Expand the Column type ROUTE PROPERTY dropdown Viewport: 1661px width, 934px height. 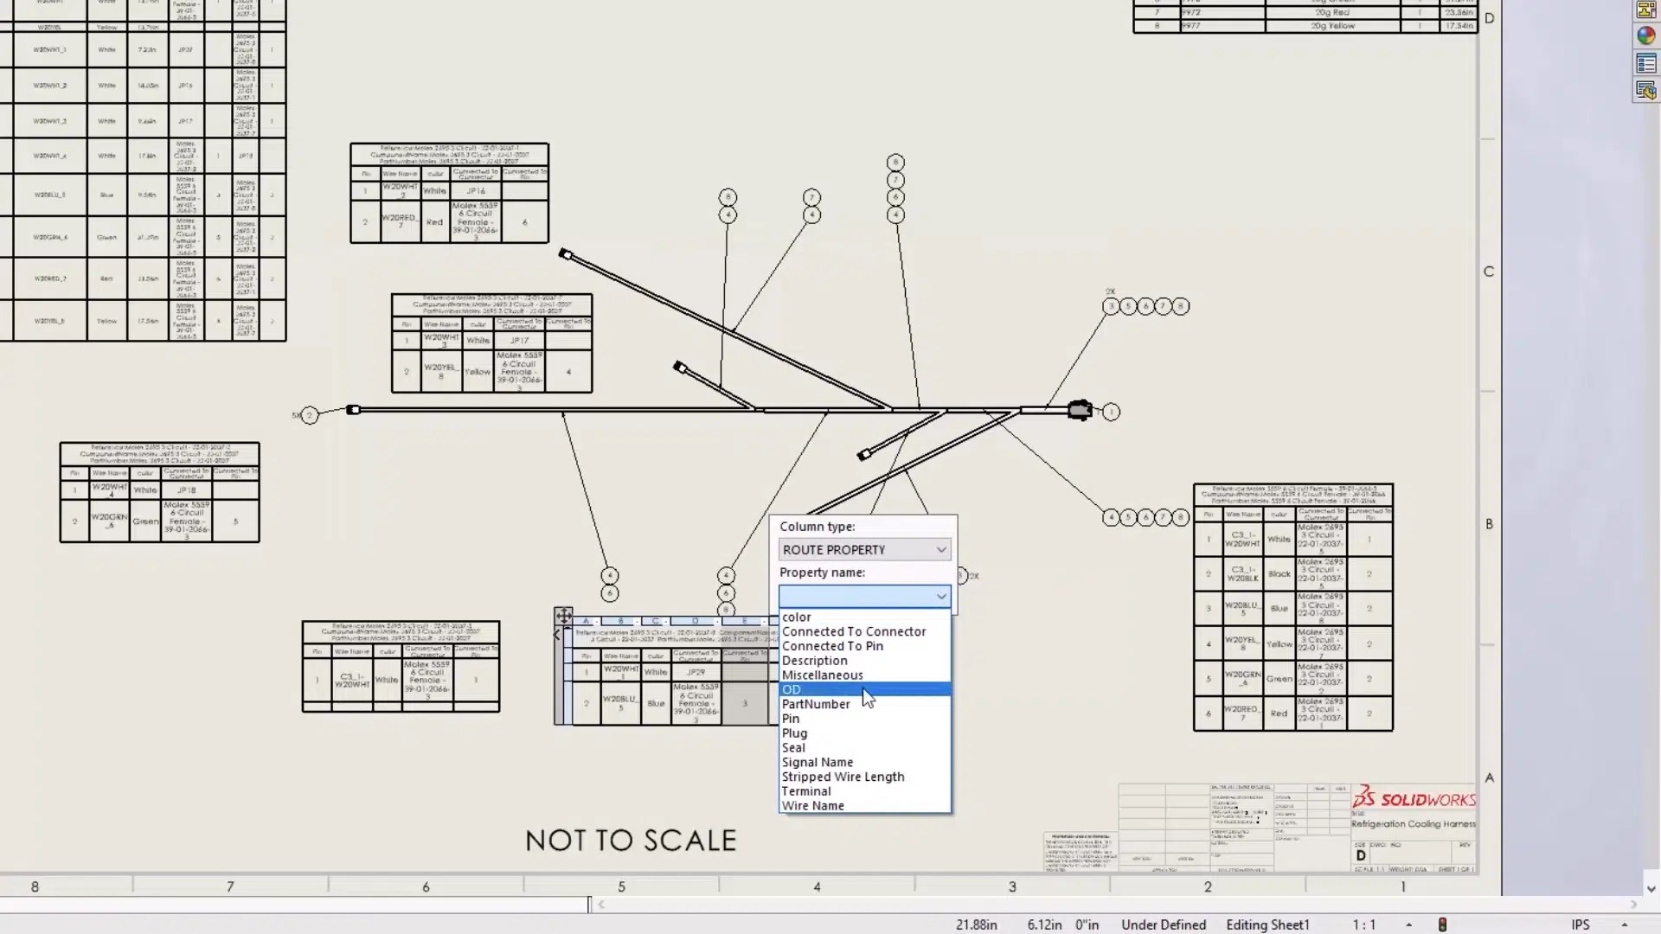pyautogui.click(x=940, y=550)
